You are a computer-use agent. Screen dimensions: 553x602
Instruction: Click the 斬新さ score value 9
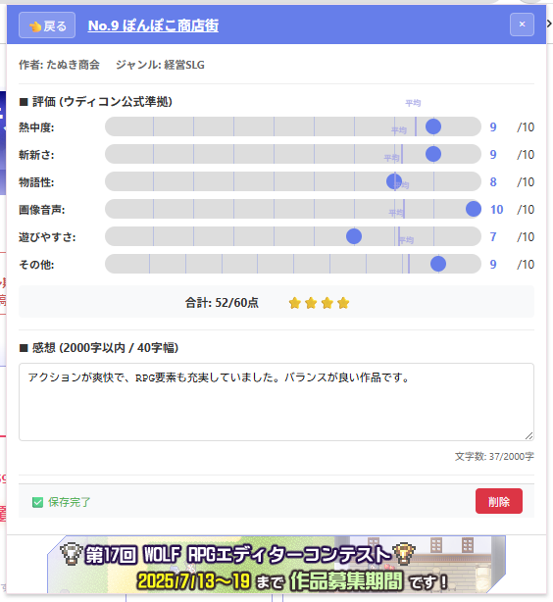493,154
